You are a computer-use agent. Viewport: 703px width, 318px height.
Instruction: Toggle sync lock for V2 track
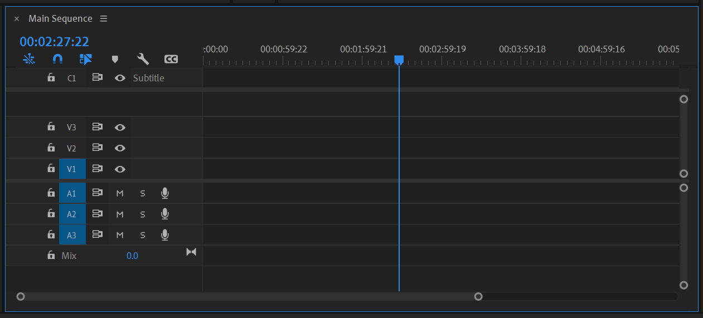click(x=98, y=148)
